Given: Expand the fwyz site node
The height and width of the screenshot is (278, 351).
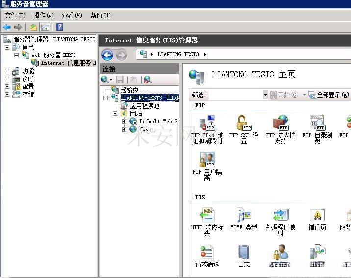Looking at the screenshot, I should tap(124, 129).
